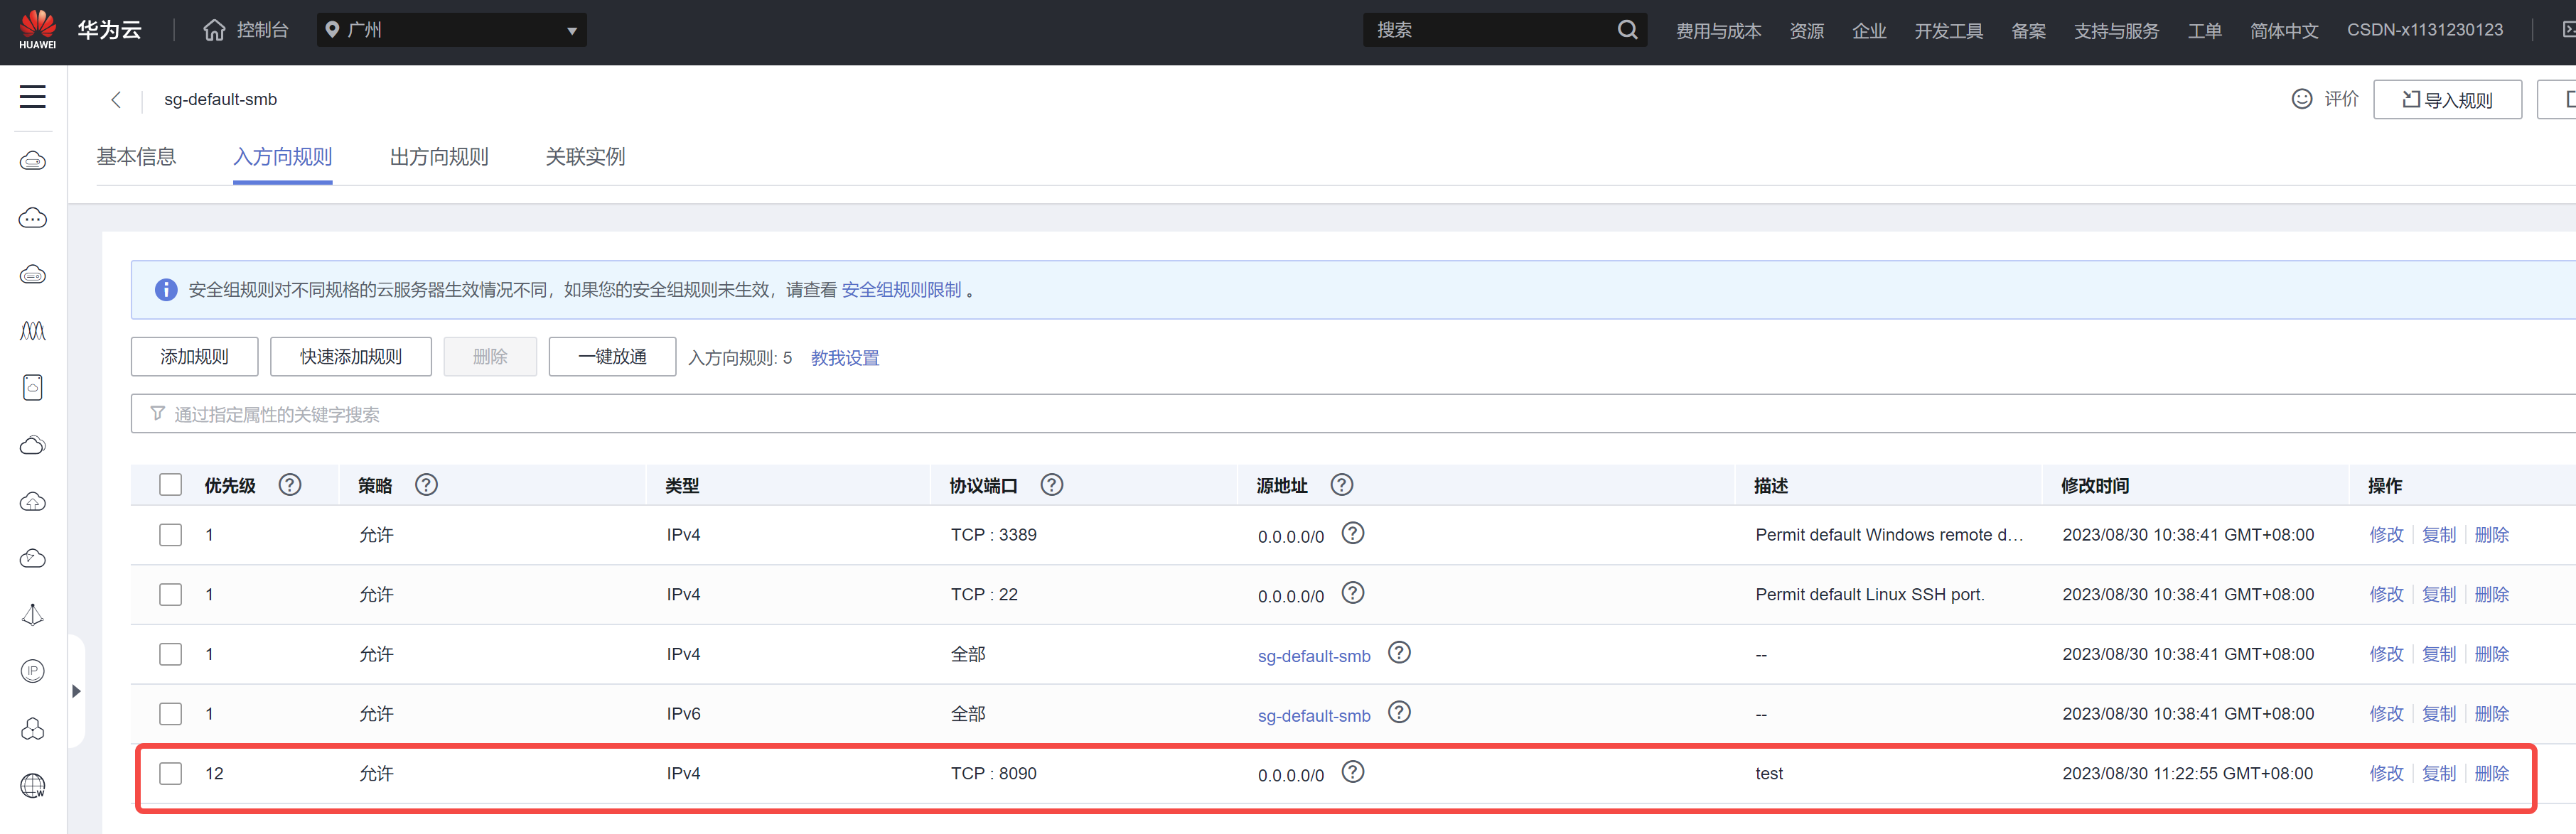Click the Huawei Cloud logo
Image resolution: width=2576 pixels, height=834 pixels.
tap(38, 29)
